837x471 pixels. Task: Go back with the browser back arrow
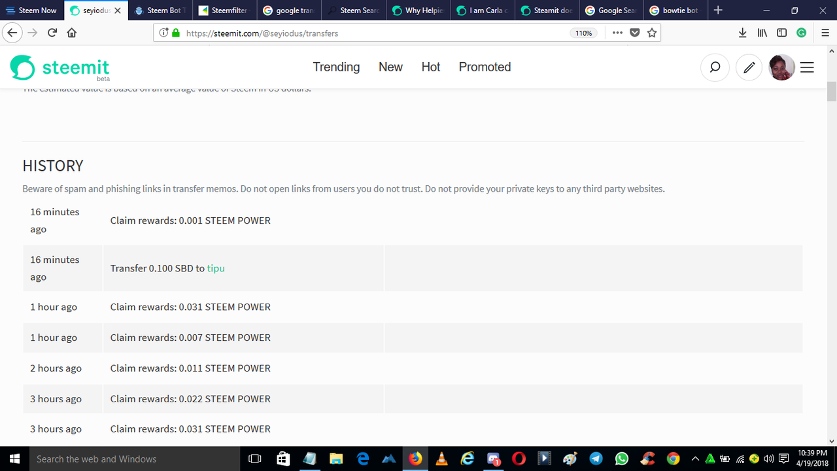coord(12,33)
